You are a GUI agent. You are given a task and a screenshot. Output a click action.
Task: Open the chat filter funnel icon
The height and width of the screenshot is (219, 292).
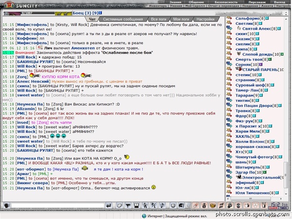[128, 205]
